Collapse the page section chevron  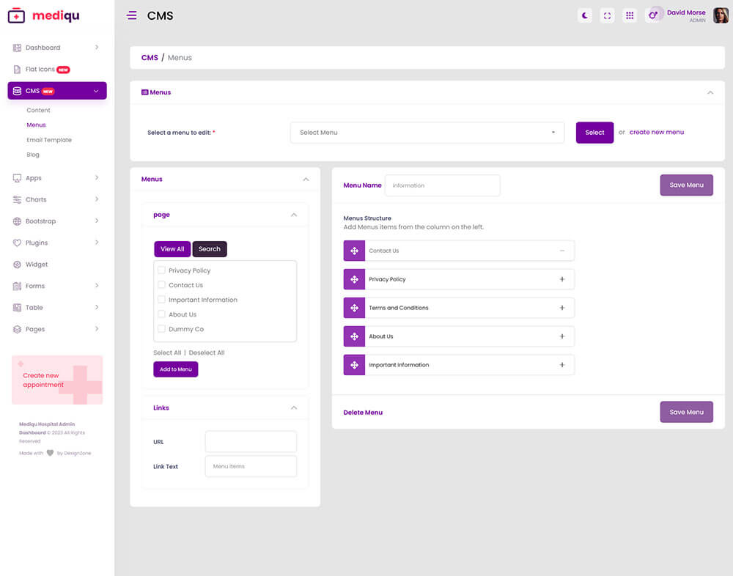pos(294,215)
